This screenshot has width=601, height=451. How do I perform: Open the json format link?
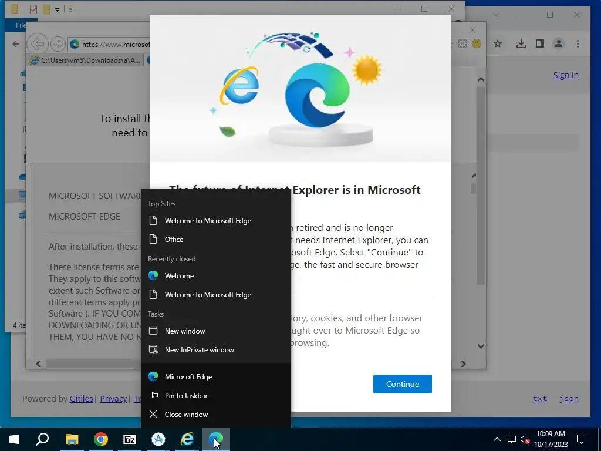[x=569, y=399]
